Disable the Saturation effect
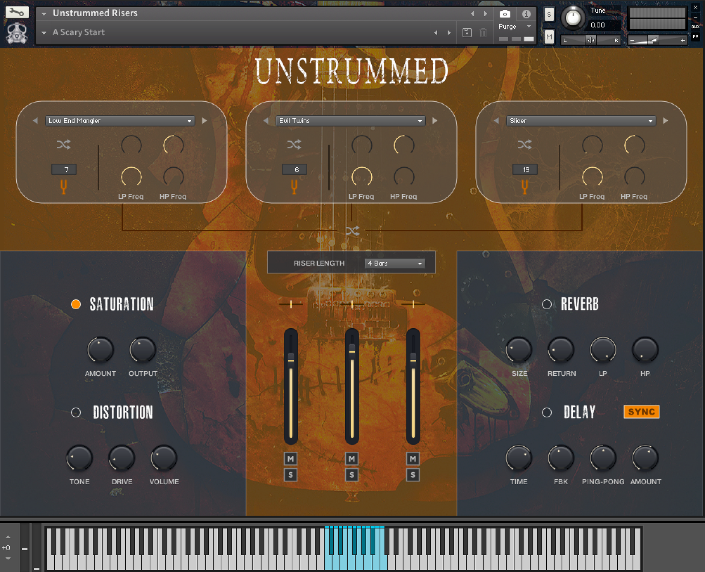Screen dimensions: 705x572 click(x=76, y=304)
